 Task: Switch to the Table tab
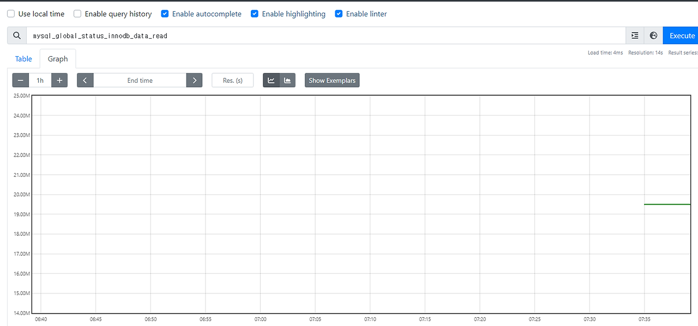pos(23,59)
